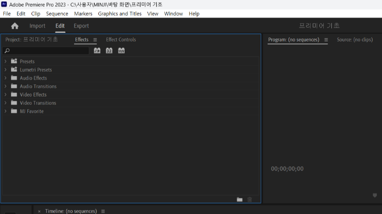Click the Effects search field
This screenshot has height=214, width=382.
46,51
